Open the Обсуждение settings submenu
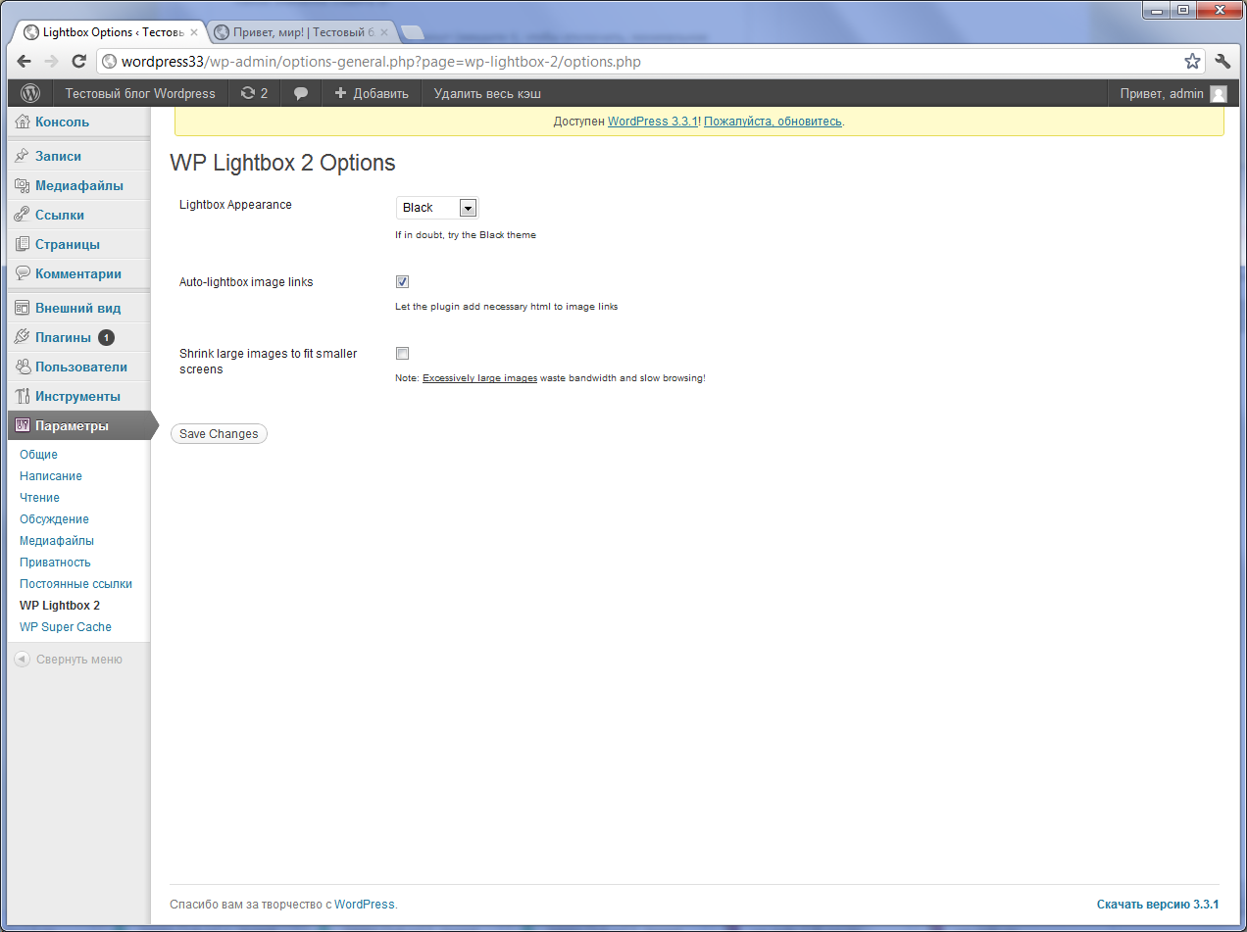 point(55,519)
